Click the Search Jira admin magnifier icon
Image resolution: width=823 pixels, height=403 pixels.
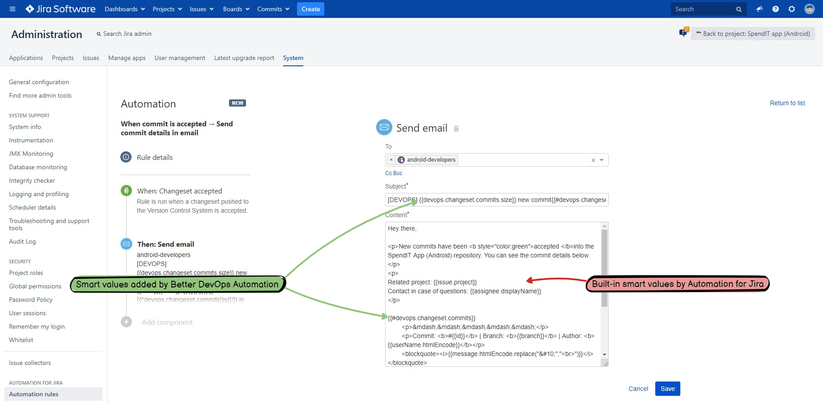tap(99, 34)
